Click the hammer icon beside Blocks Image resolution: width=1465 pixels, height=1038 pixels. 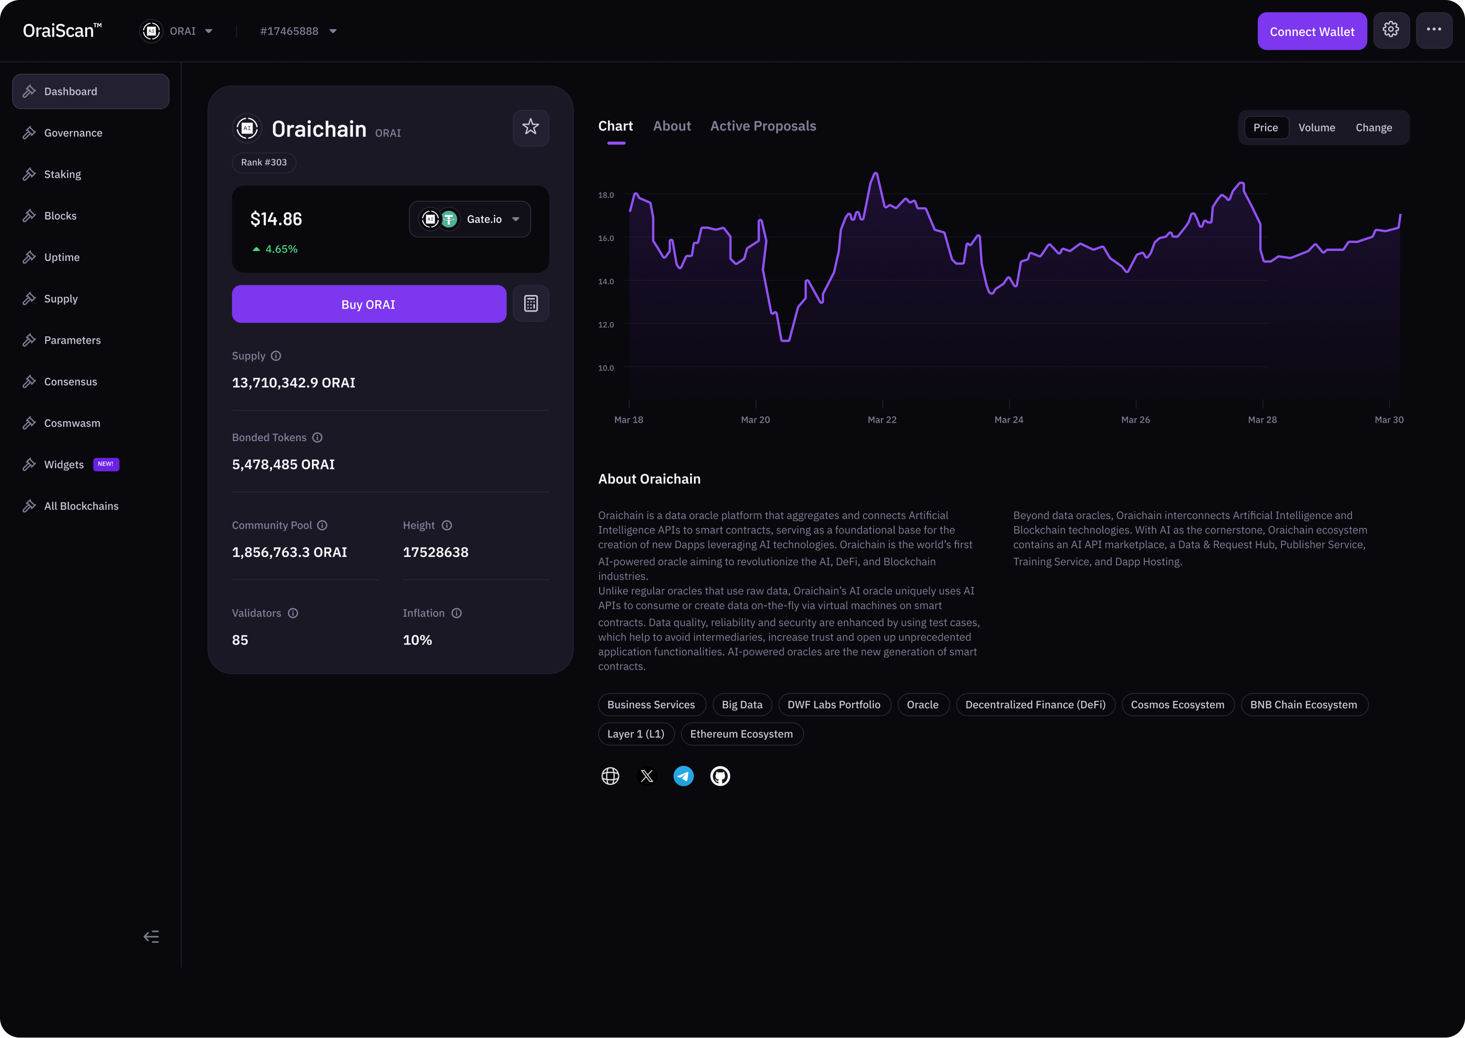pos(29,216)
